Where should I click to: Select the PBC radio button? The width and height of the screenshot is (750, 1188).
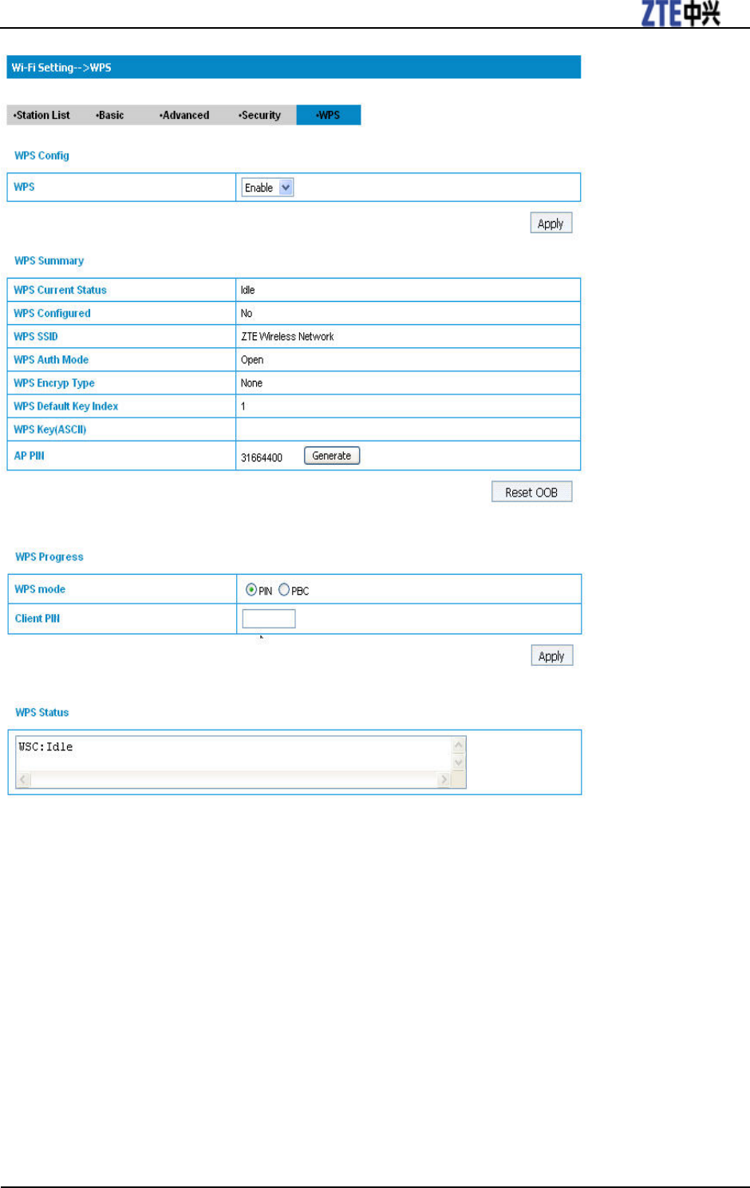284,590
